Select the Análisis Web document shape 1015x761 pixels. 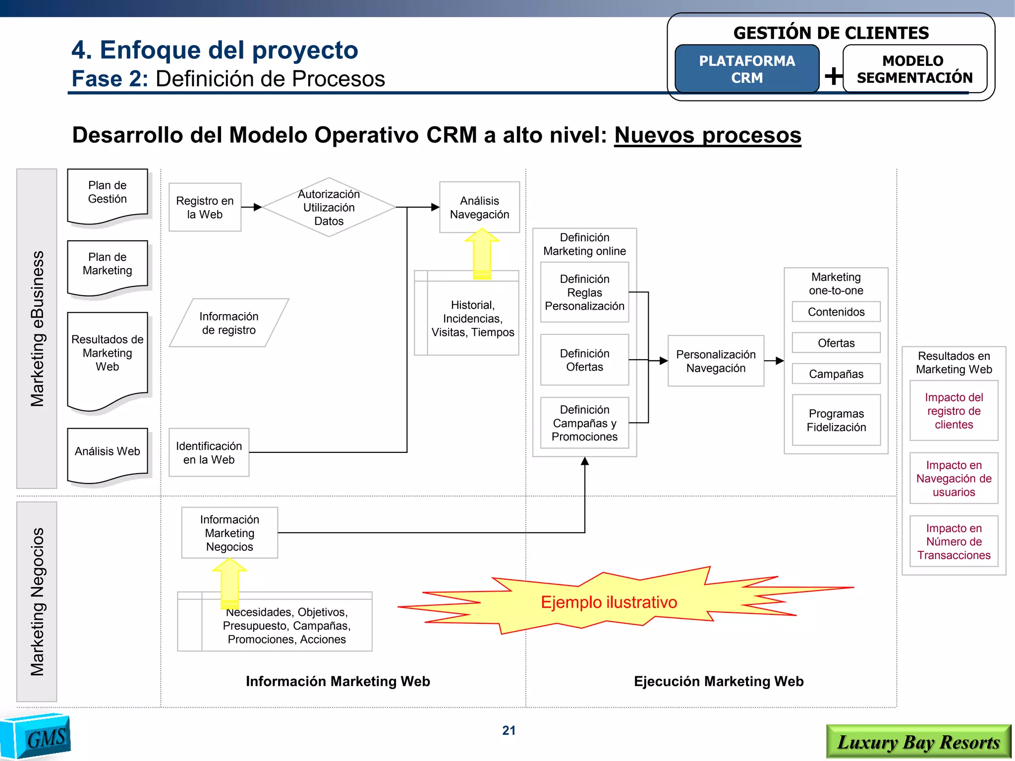[108, 456]
